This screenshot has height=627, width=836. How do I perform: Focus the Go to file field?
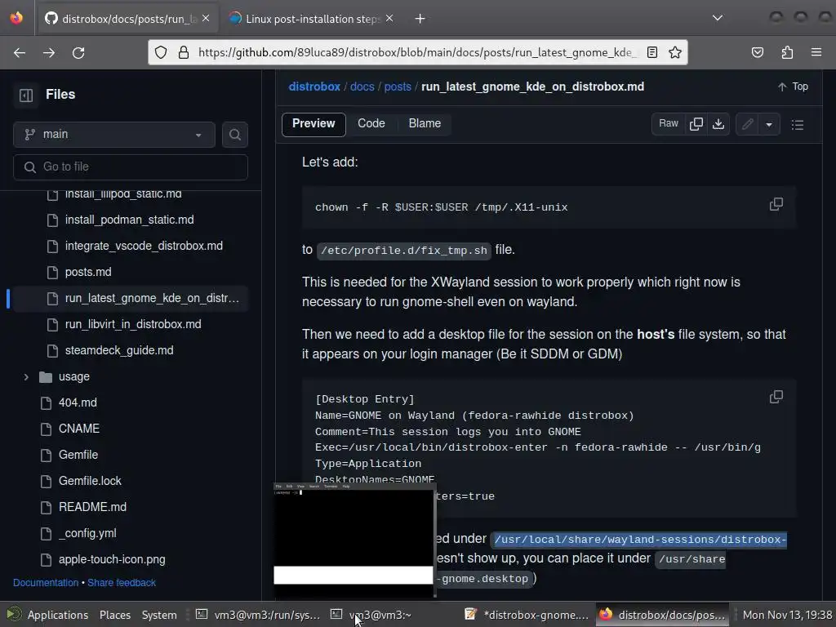pos(131,167)
